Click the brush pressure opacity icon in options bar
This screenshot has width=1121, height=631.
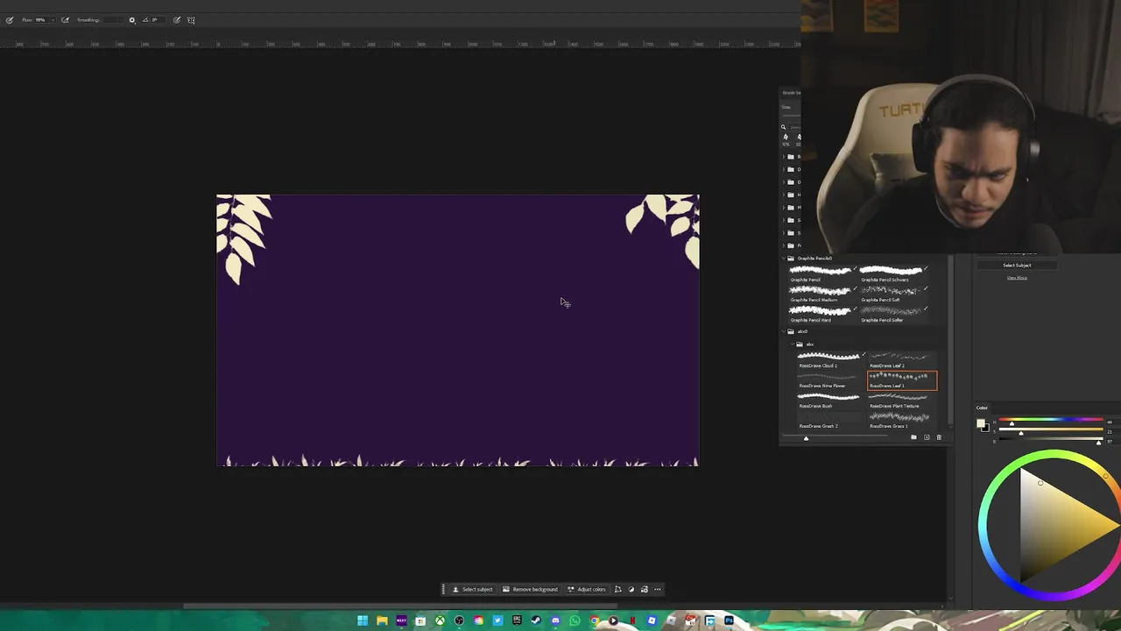(10, 20)
